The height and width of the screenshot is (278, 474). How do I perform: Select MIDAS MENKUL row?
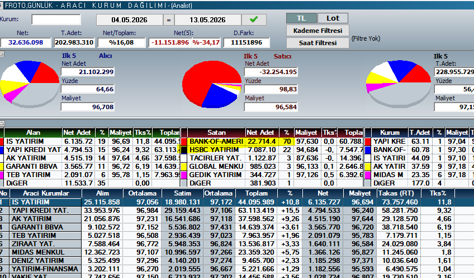[x=237, y=252]
